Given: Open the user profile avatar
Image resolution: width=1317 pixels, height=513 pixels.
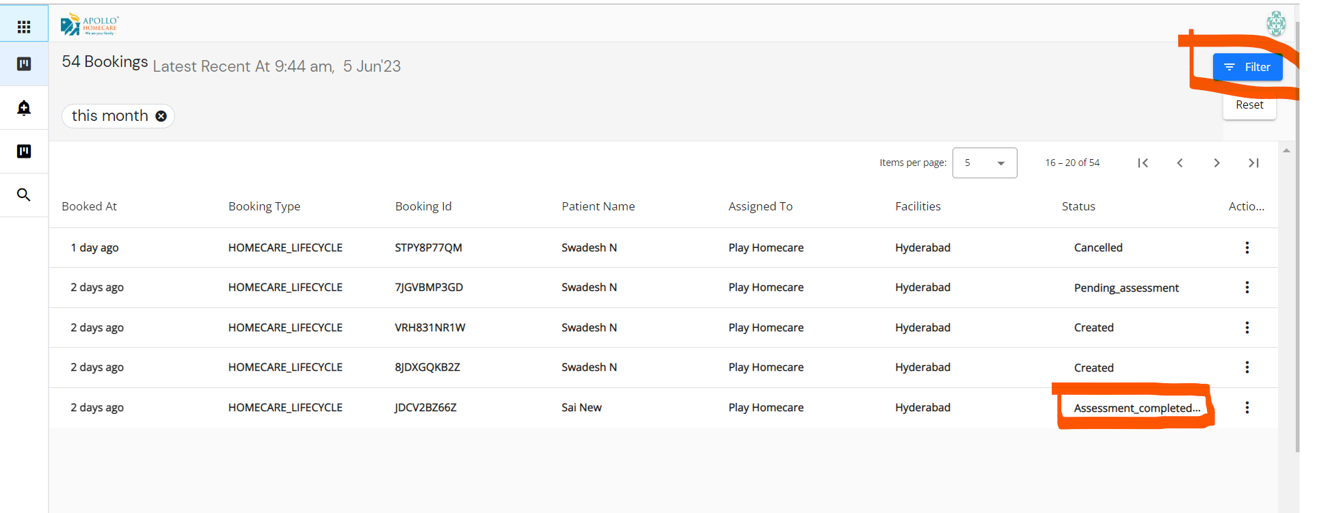Looking at the screenshot, I should tap(1275, 23).
